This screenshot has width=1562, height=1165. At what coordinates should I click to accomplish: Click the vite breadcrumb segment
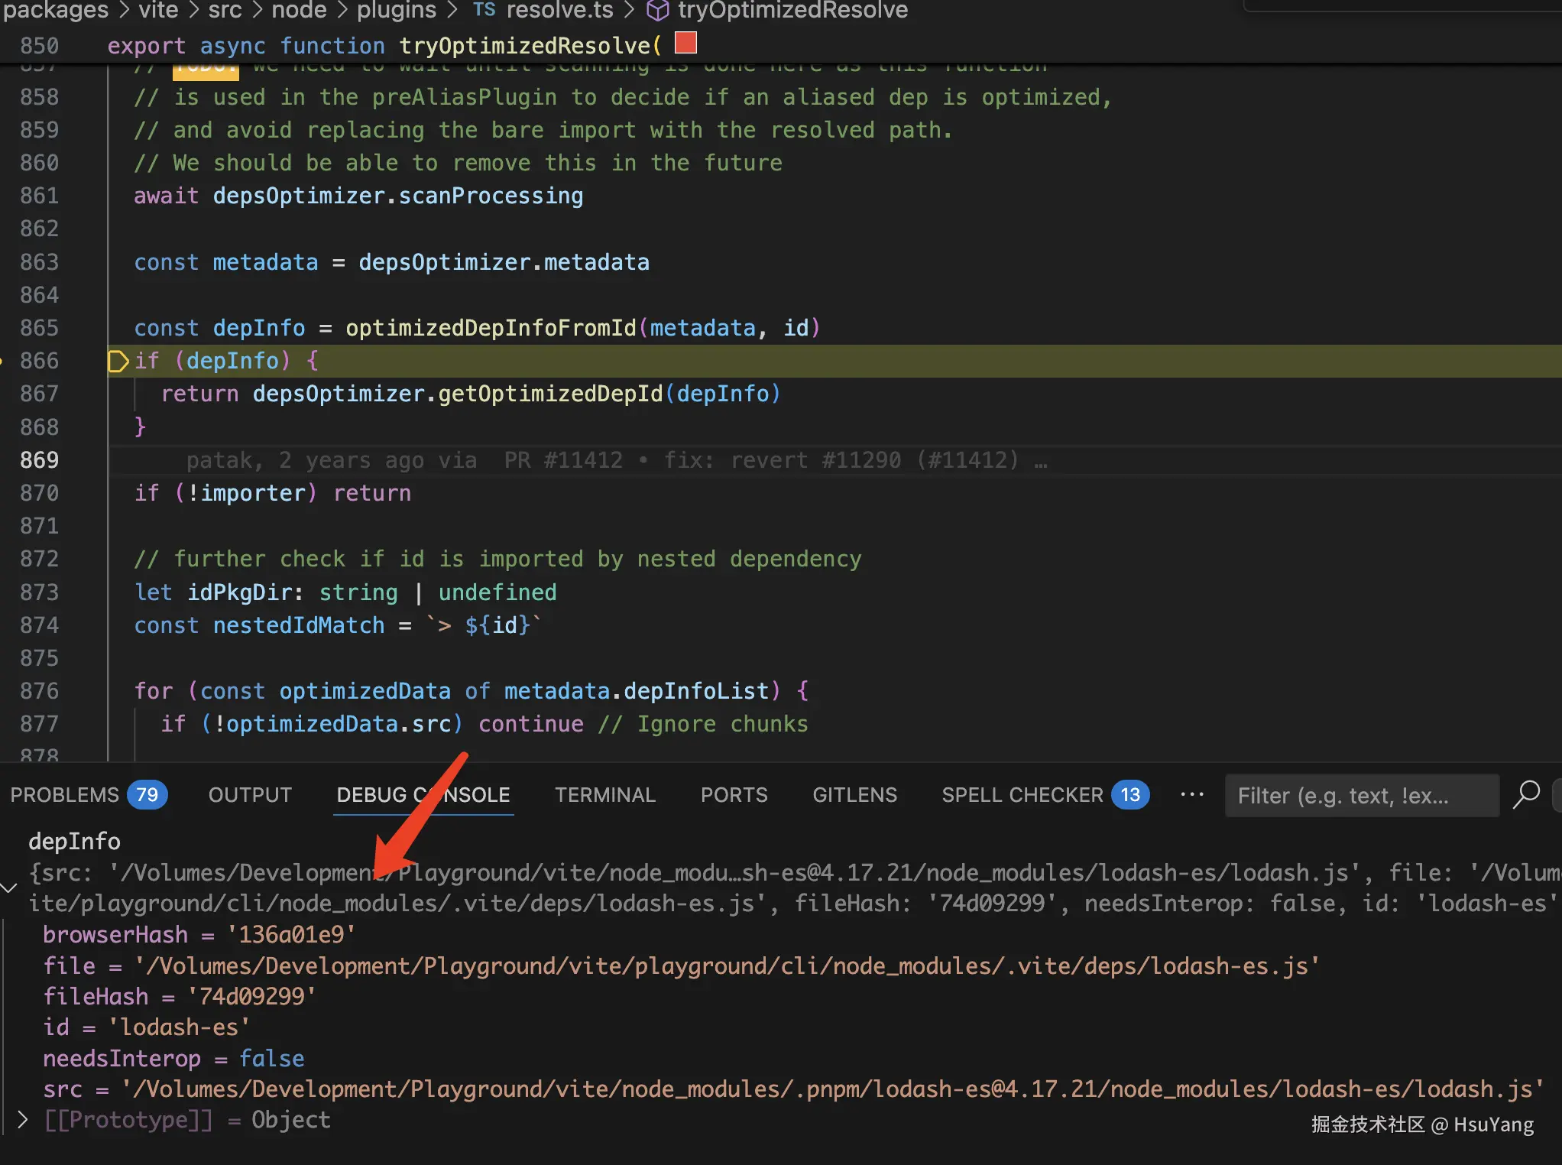pyautogui.click(x=158, y=10)
